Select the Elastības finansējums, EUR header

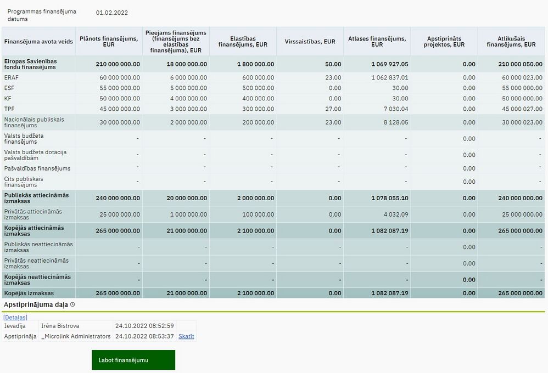(x=243, y=42)
